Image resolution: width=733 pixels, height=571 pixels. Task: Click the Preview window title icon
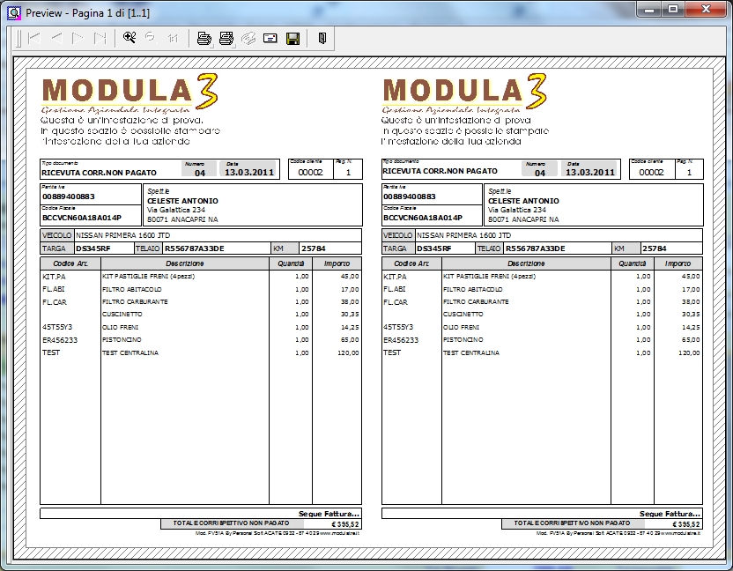coord(14,12)
